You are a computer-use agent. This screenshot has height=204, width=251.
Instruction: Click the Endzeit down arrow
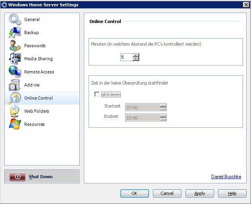coord(163,119)
